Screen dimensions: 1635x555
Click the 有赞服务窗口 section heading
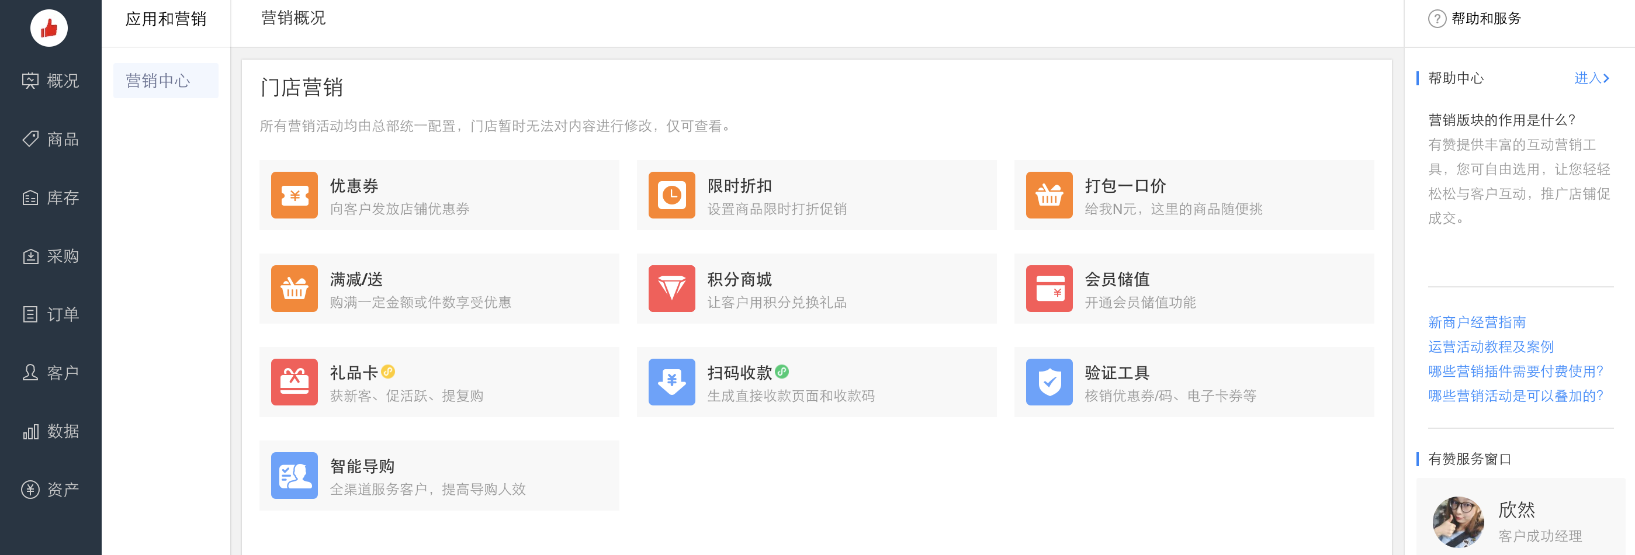tap(1470, 459)
